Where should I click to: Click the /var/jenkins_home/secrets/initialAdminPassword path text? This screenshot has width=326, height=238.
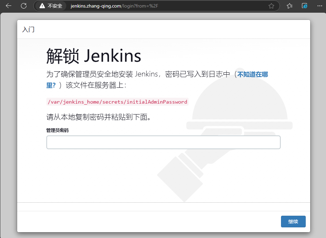117,102
